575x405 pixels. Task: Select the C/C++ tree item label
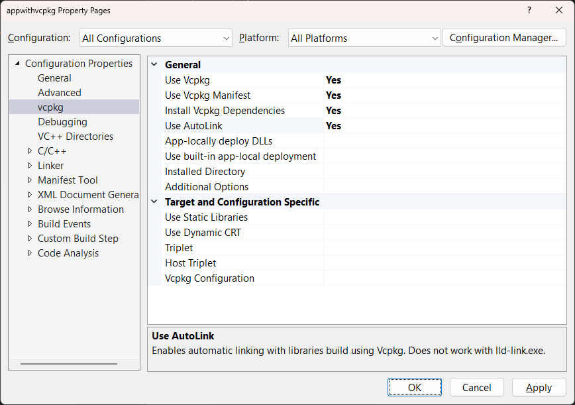pyautogui.click(x=52, y=150)
